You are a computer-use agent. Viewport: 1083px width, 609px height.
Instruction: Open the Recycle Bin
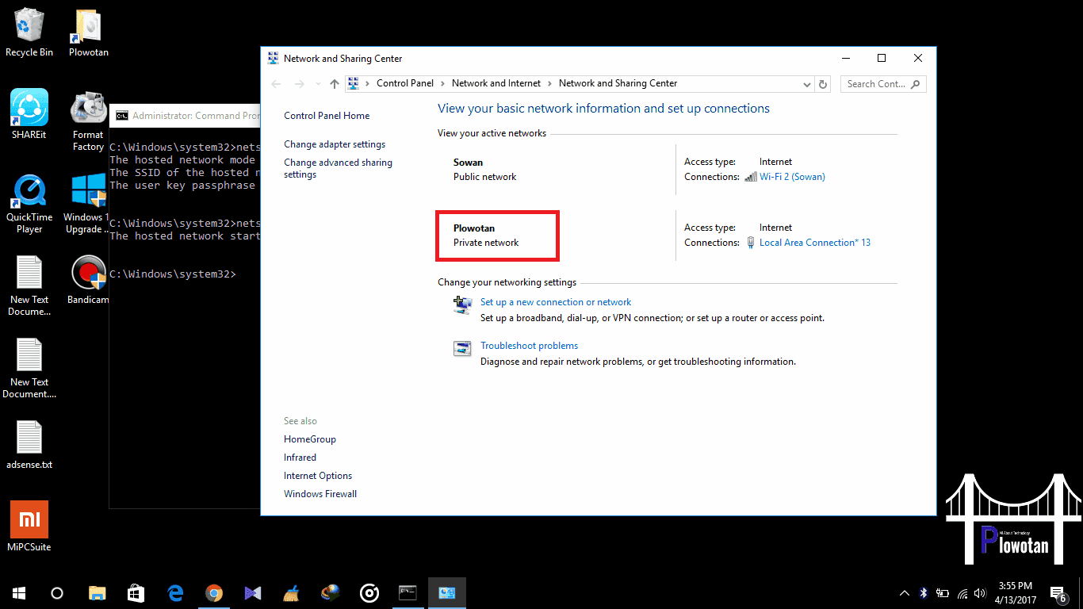tap(29, 24)
